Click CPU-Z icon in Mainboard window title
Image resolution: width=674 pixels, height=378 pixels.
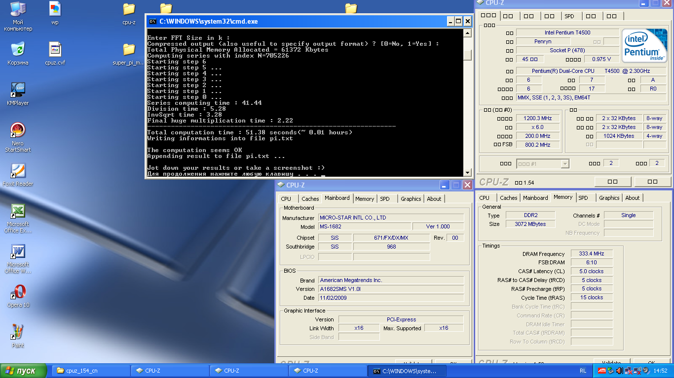tap(281, 185)
